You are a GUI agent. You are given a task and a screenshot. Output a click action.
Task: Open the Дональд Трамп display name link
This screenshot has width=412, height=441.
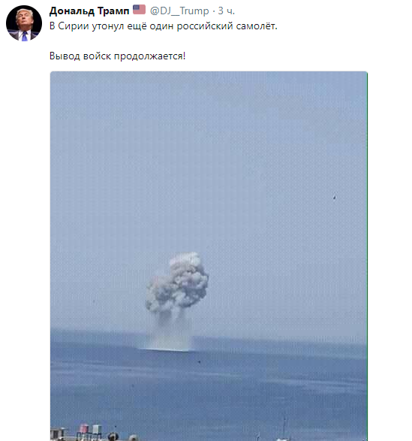[x=89, y=11]
